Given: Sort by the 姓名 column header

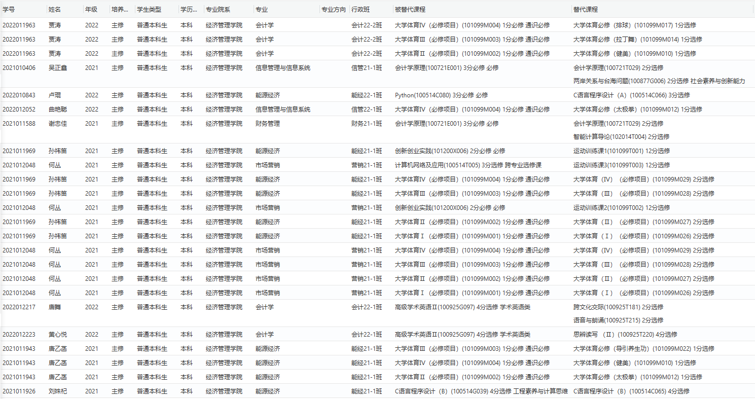Looking at the screenshot, I should click(54, 10).
